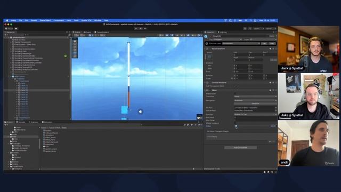
Task: Select the Hierarchy panel tab
Action: 10,32
